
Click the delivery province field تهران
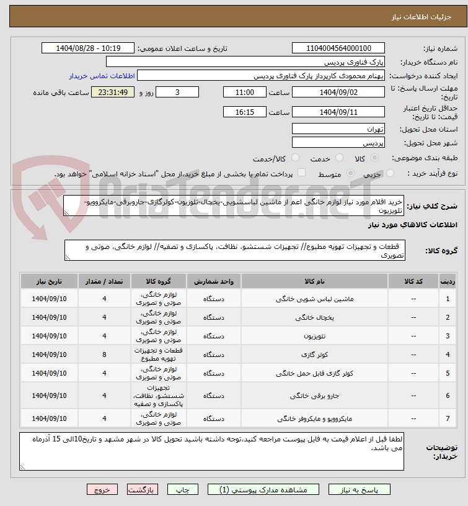click(338, 129)
